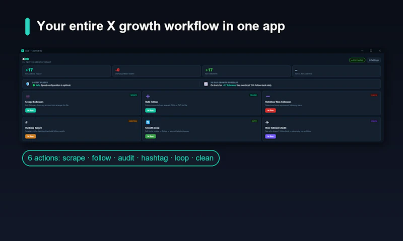Close the XDB window

380,51
